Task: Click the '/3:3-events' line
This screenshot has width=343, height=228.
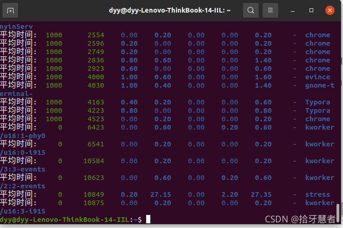Action: [23, 169]
